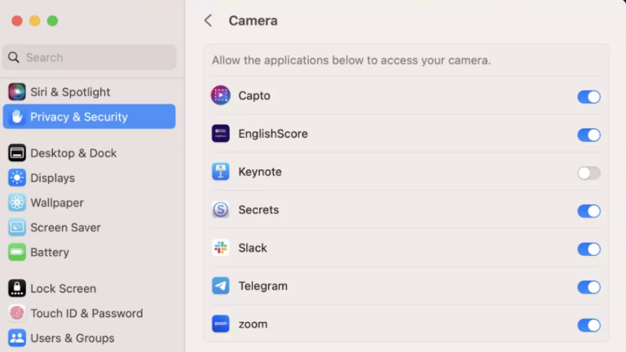
Task: Click the Users & Groups icon
Action: coord(17,337)
